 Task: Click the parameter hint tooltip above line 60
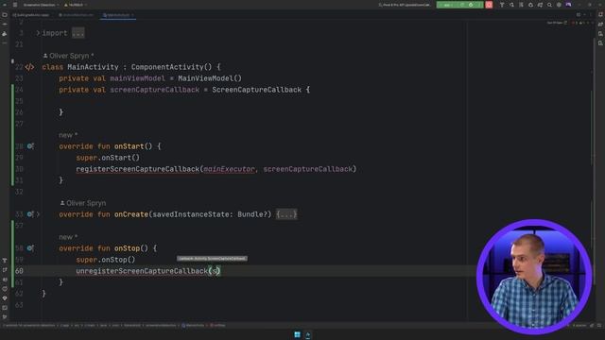tap(212, 258)
